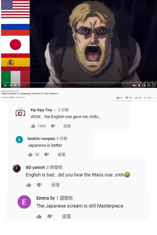This screenshot has height=235, width=157.
Task: Open Emma Sy's profile avatar
Action: (x=24, y=202)
